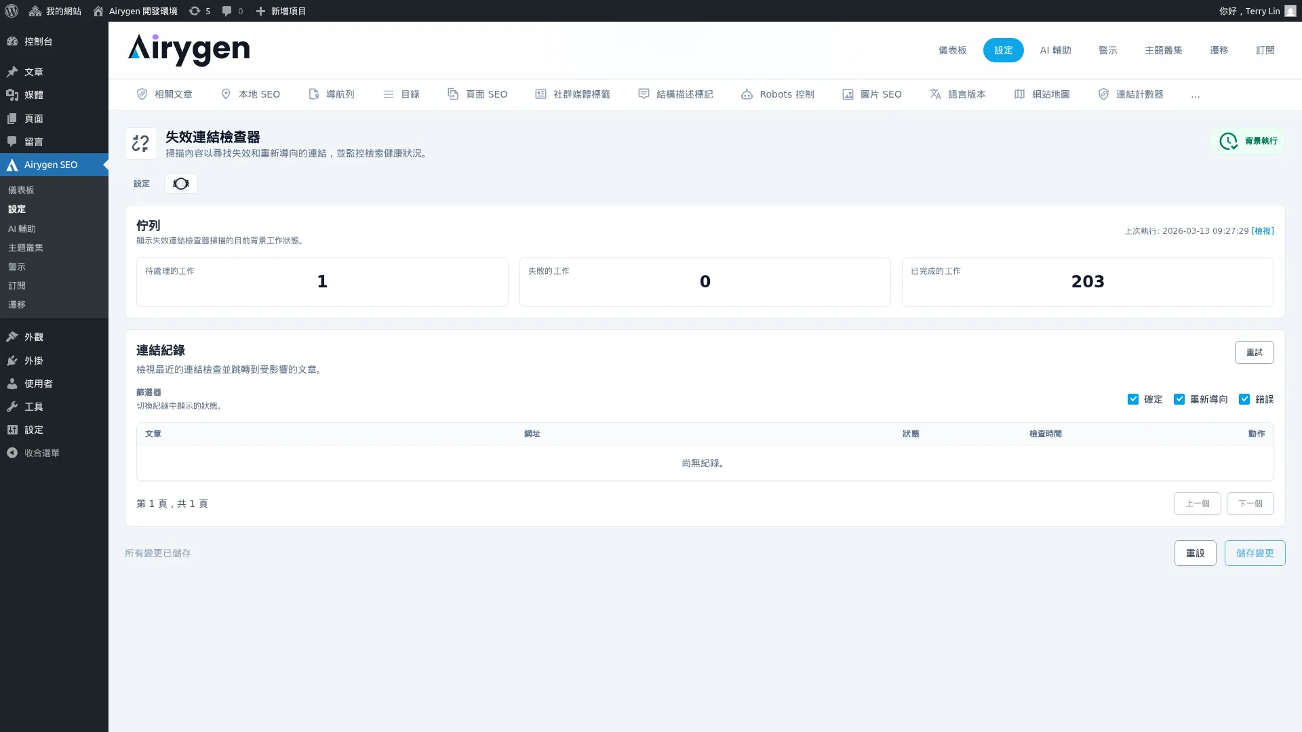Toggle the 錯誤 filter checkbox
Image resolution: width=1302 pixels, height=732 pixels.
tap(1244, 399)
